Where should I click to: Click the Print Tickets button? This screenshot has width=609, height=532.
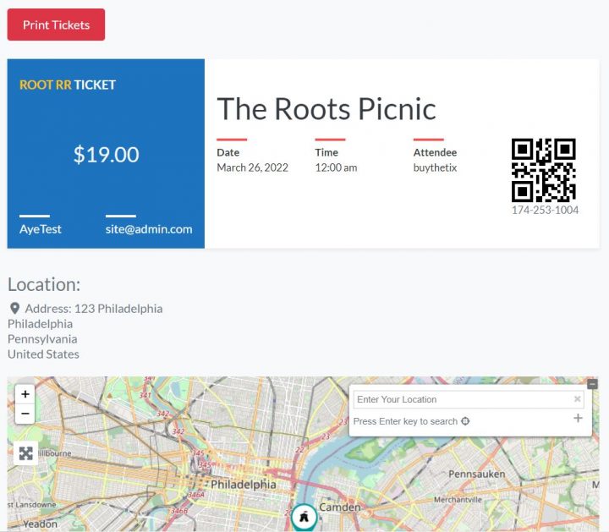[56, 25]
